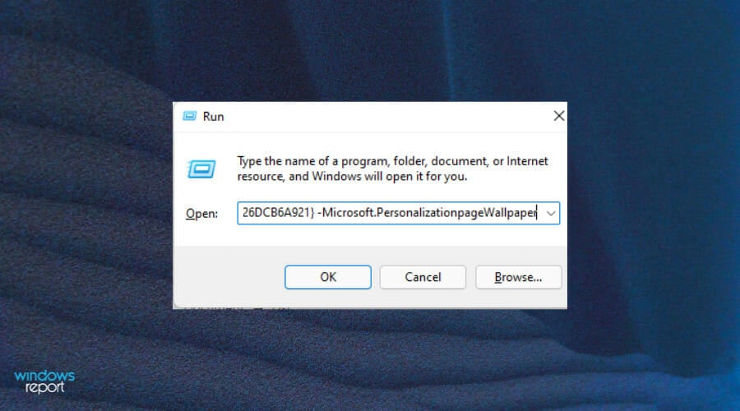Click "PersonalizationpageWallpaper" text in Open field
Image resolution: width=740 pixels, height=411 pixels.
tap(457, 213)
